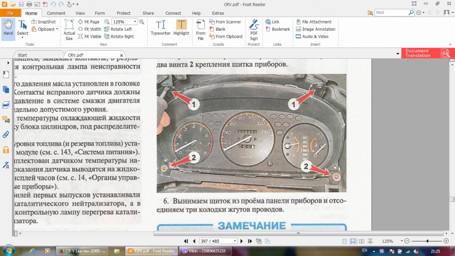Open the zoom percentage dropdown in ribbon
Image resolution: width=455 pixels, height=256 pixels.
click(x=135, y=22)
